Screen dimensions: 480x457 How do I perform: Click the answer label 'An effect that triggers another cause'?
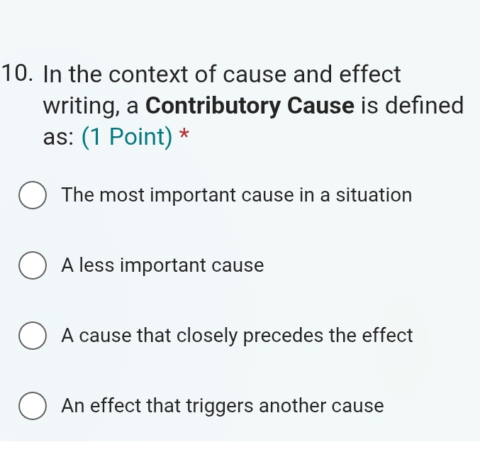223,406
